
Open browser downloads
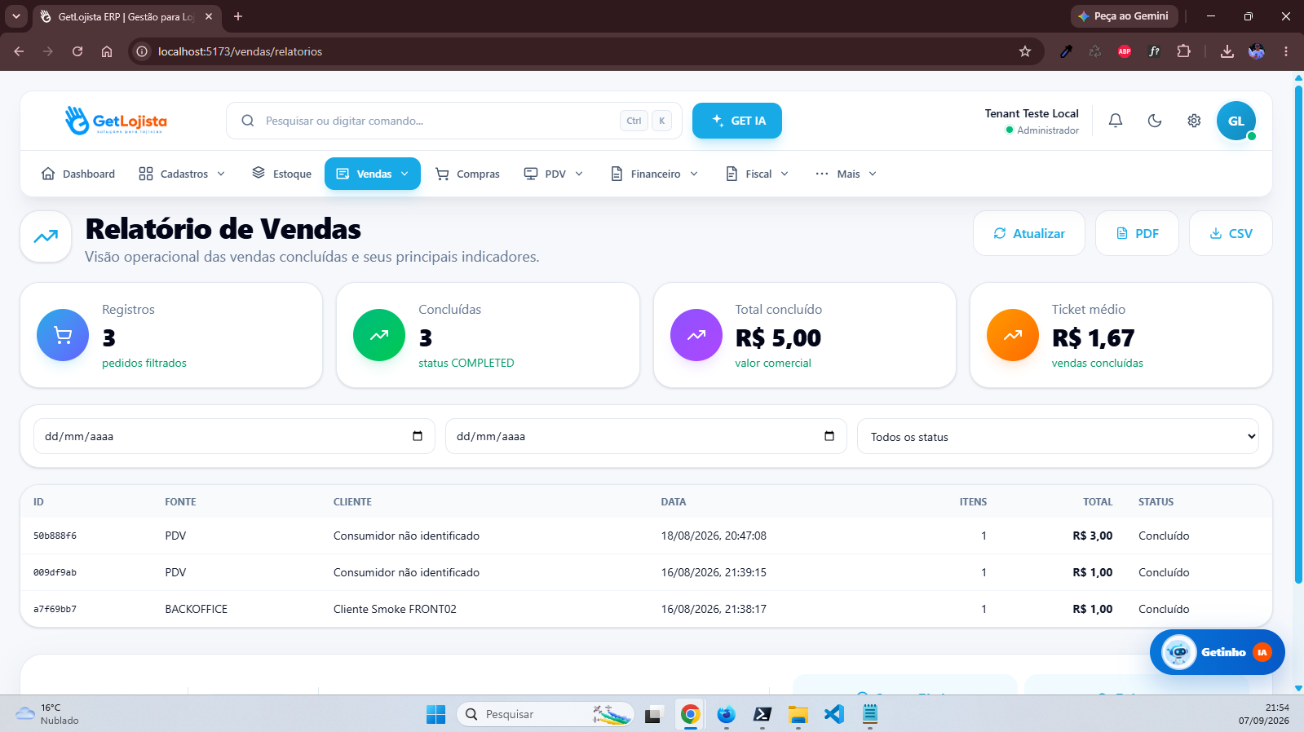1227,51
